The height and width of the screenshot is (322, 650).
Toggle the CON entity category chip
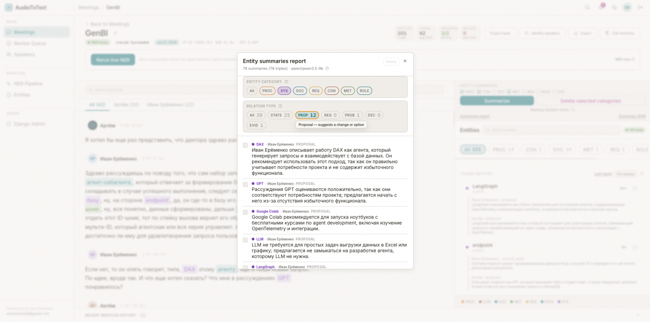(x=332, y=91)
